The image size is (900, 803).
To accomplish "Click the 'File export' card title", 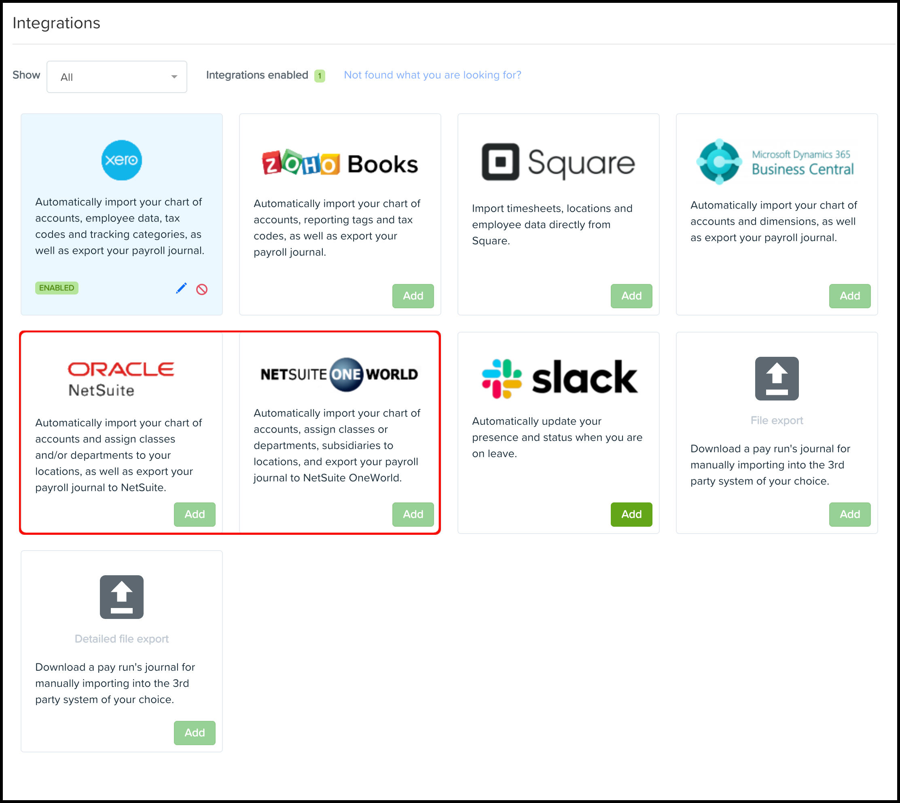I will pos(777,420).
